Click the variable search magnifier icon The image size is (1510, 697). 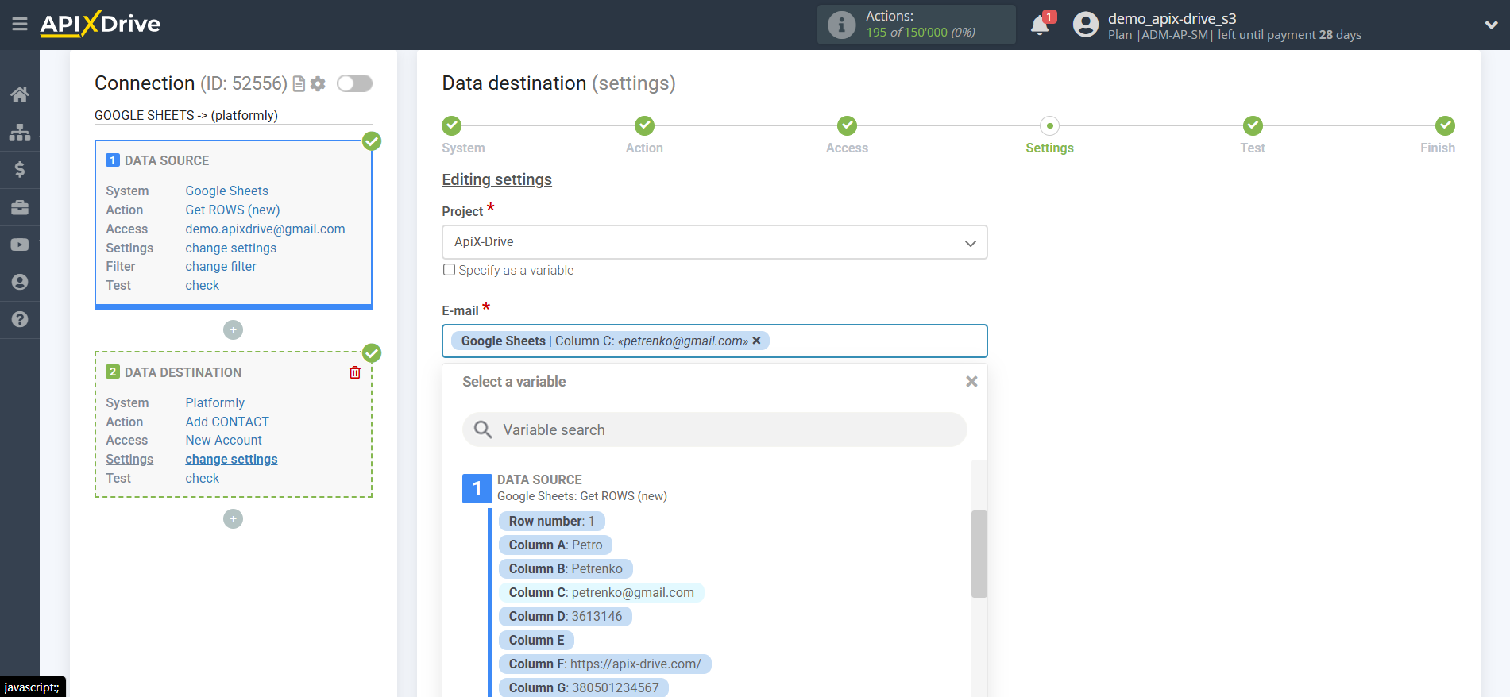coord(482,429)
